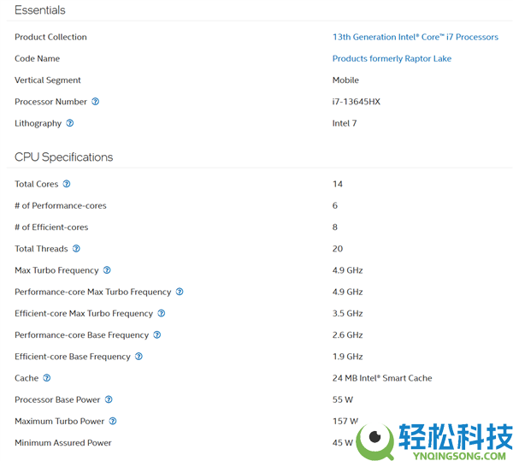Click help icon next to Total Cores
Image resolution: width=513 pixels, height=461 pixels.
(x=67, y=184)
